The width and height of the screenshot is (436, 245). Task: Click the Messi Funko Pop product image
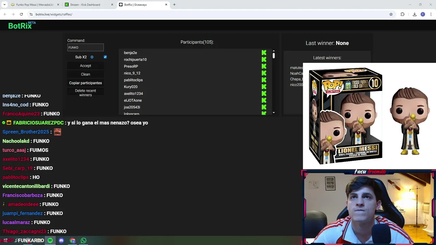[369, 116]
